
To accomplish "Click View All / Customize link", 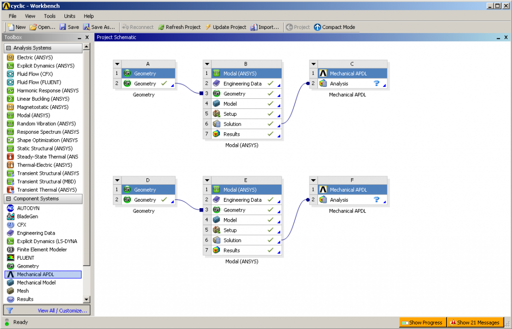I will pyautogui.click(x=62, y=311).
